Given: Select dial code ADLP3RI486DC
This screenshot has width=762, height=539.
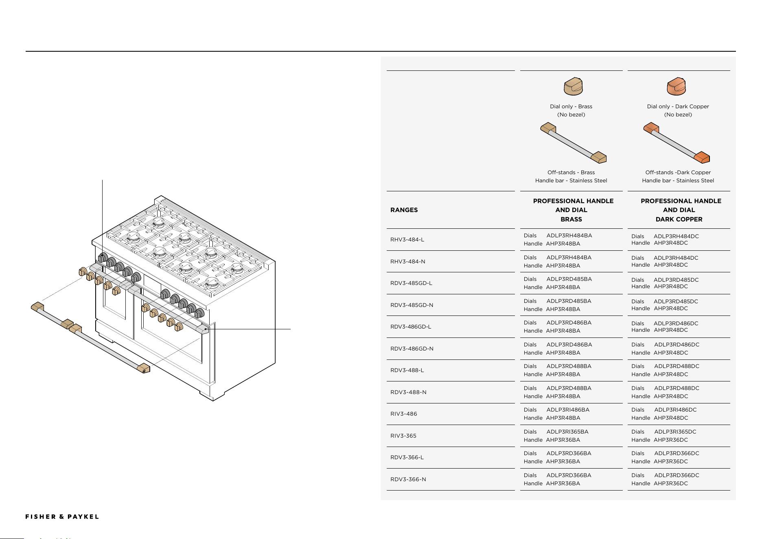Looking at the screenshot, I should pos(675,410).
